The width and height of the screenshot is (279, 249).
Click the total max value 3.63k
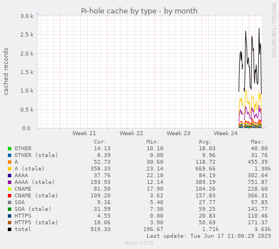[x=263, y=229]
